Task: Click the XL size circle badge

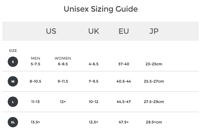Action: (13, 122)
